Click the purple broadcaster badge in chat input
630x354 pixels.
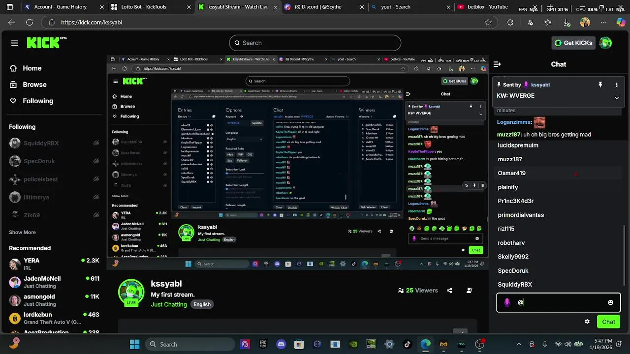pyautogui.click(x=507, y=302)
